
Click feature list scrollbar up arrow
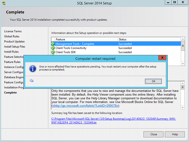click(x=183, y=39)
